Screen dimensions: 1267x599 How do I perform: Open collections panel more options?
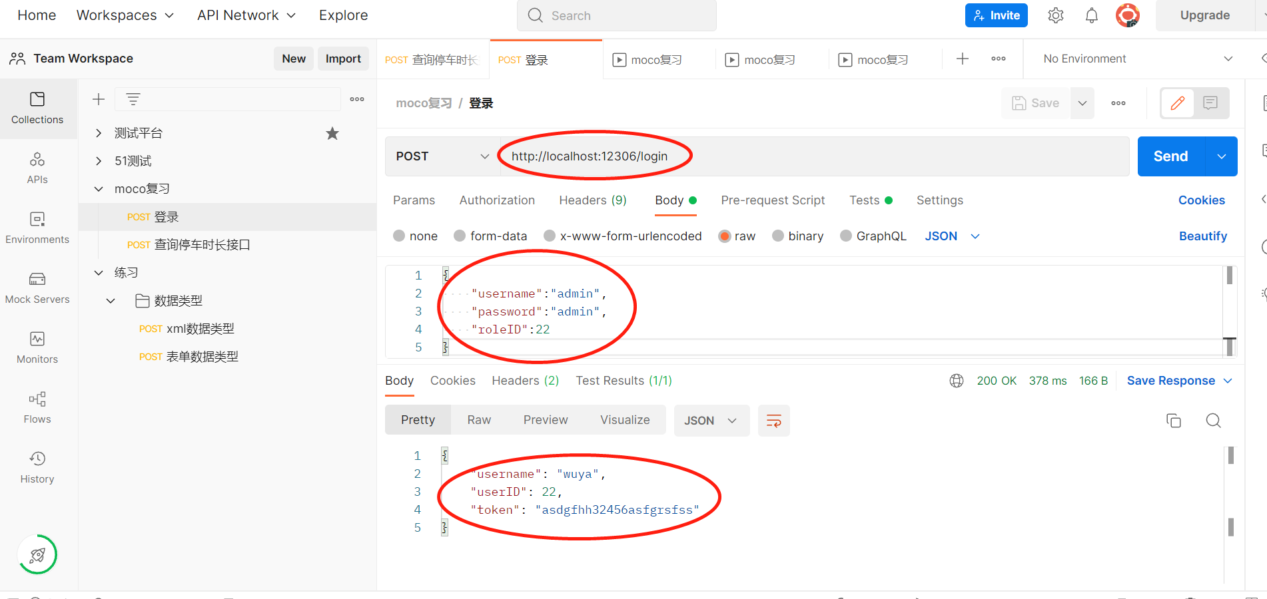357,99
